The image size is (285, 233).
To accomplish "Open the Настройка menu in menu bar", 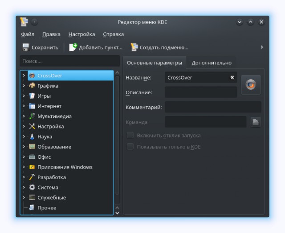I will [x=82, y=34].
